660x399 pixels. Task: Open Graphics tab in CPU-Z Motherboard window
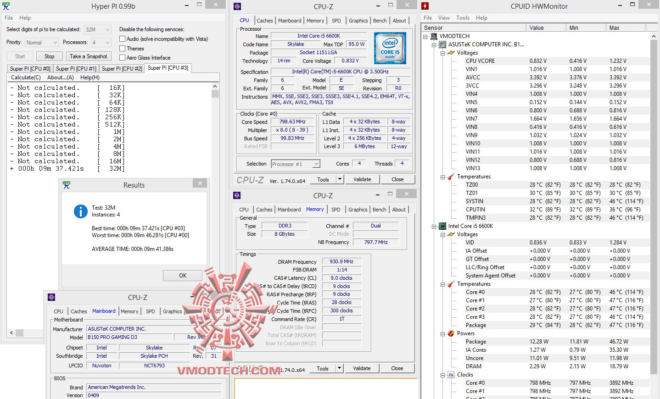point(173,311)
